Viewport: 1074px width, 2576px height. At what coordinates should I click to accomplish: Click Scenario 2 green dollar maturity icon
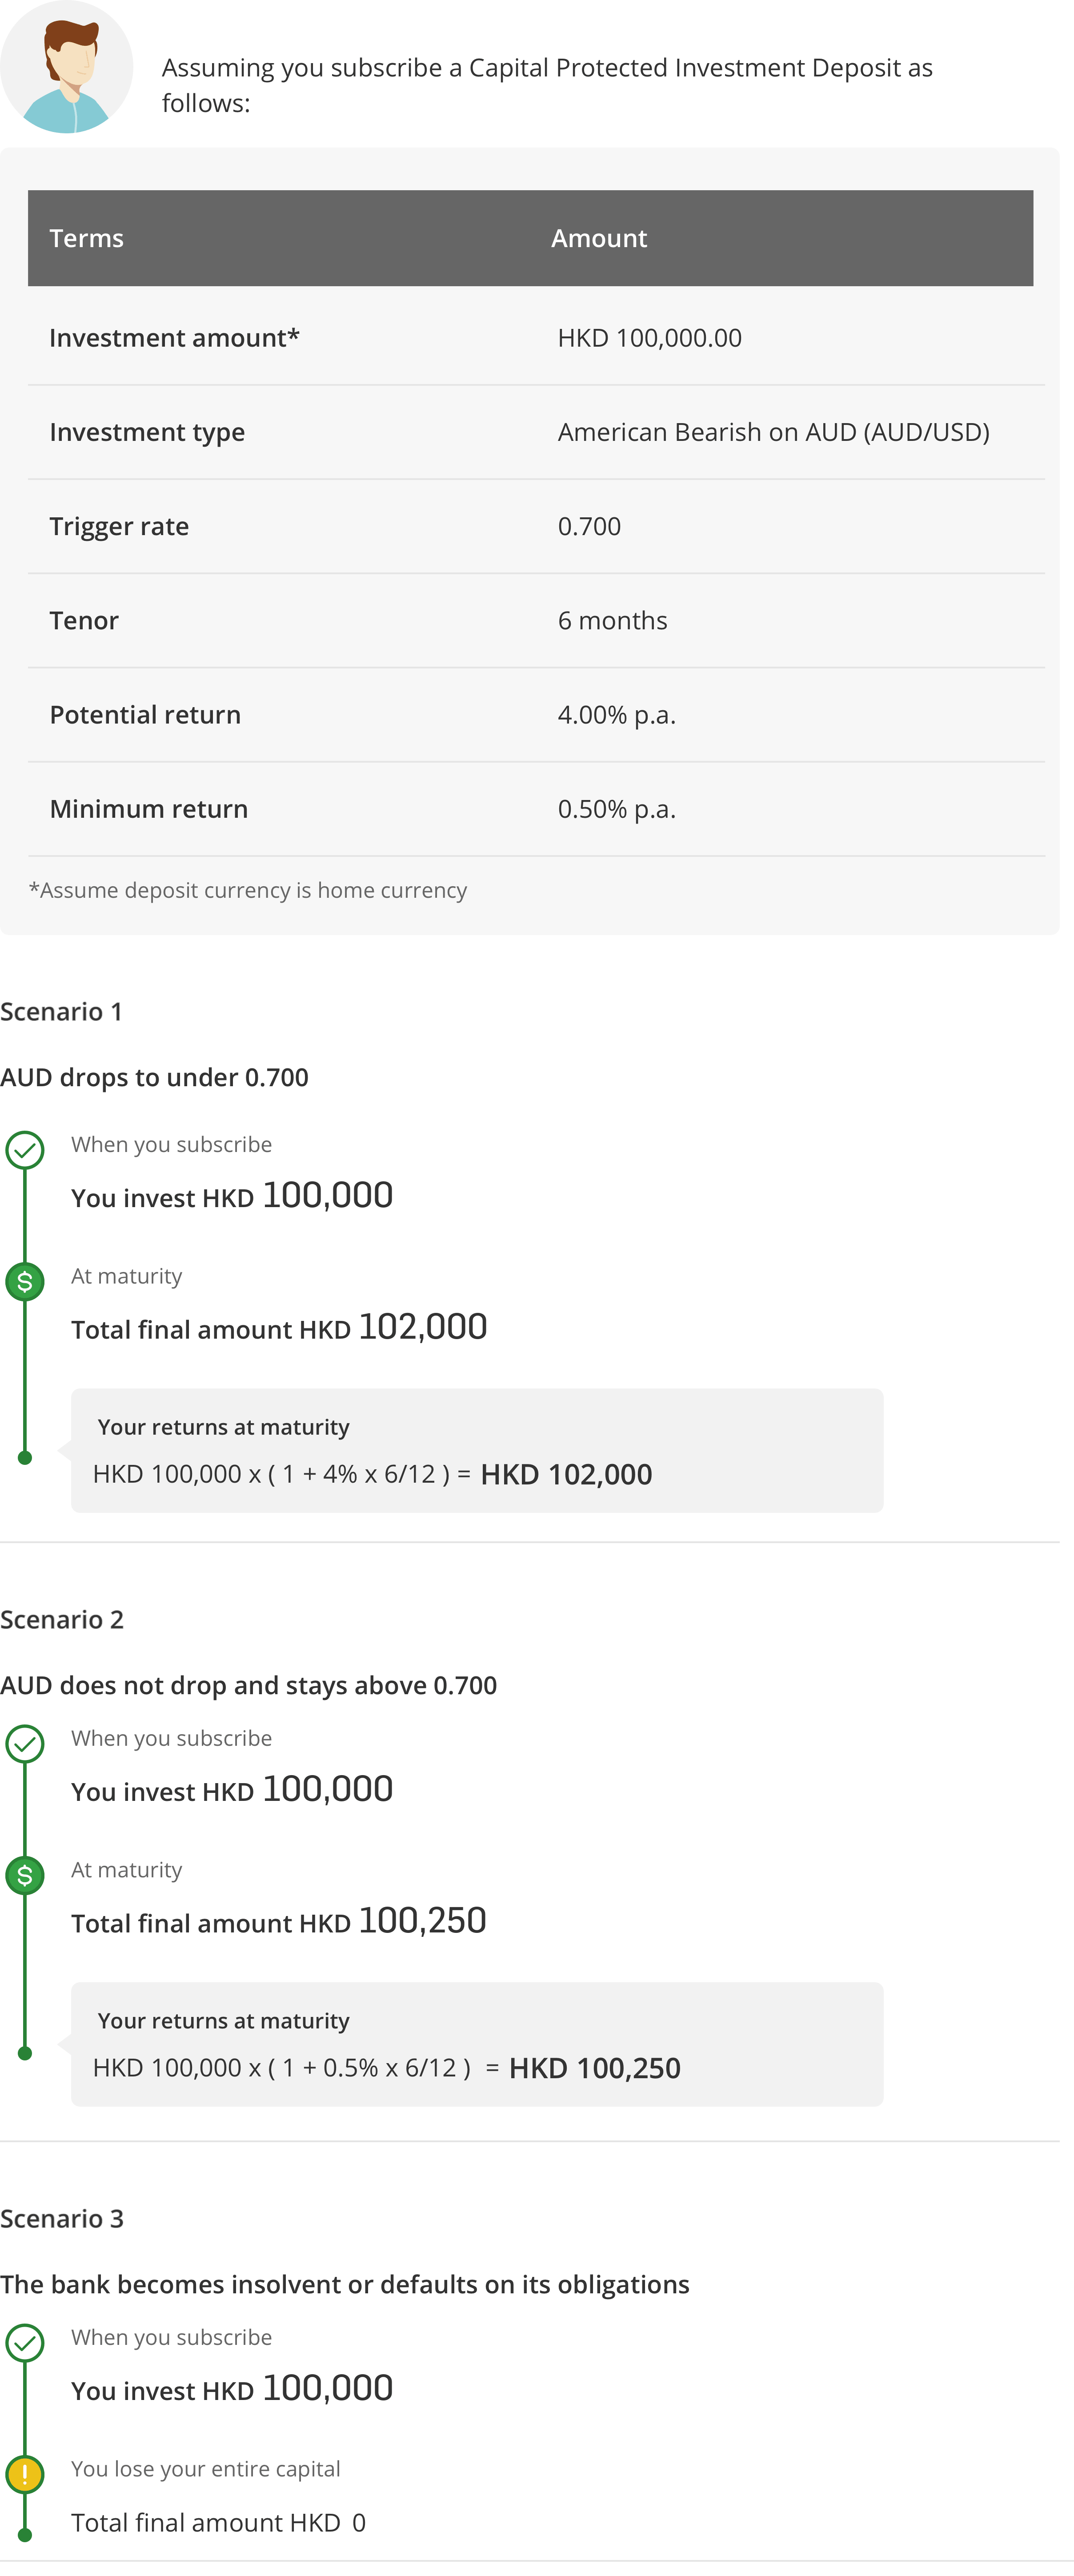point(25,1875)
